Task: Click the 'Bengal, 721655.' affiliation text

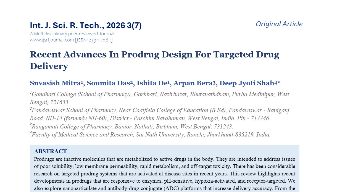Action: (x=50, y=102)
